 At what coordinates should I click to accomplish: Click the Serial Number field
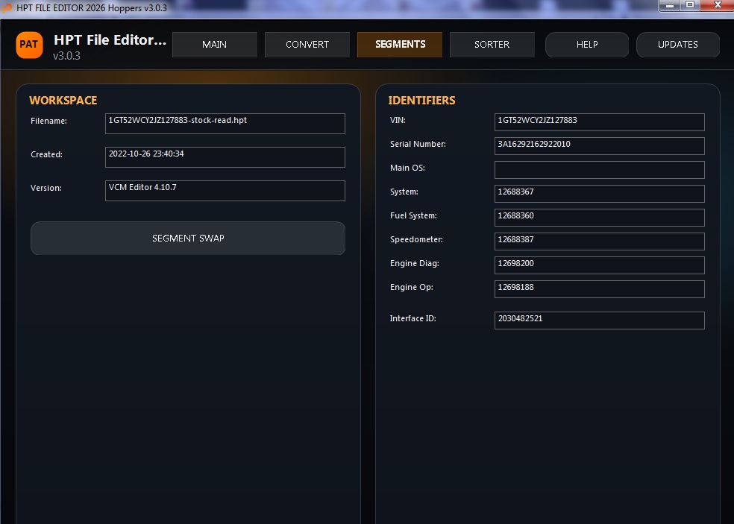coord(599,146)
